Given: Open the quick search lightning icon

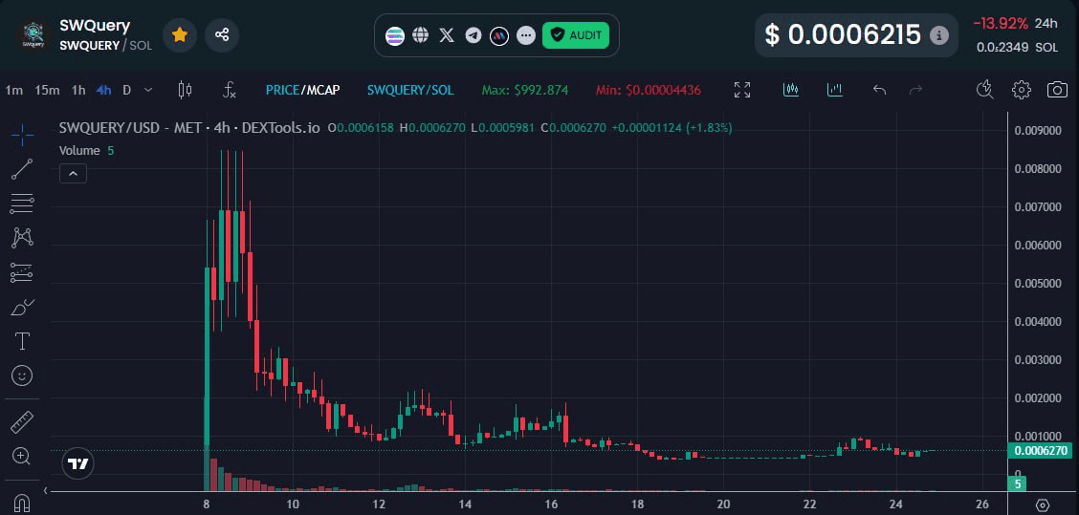Looking at the screenshot, I should tap(985, 90).
